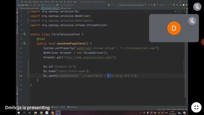Image resolution: width=204 pixels, height=115 pixels.
Task: Open the Build tool window button
Action: pyautogui.click(x=63, y=107)
